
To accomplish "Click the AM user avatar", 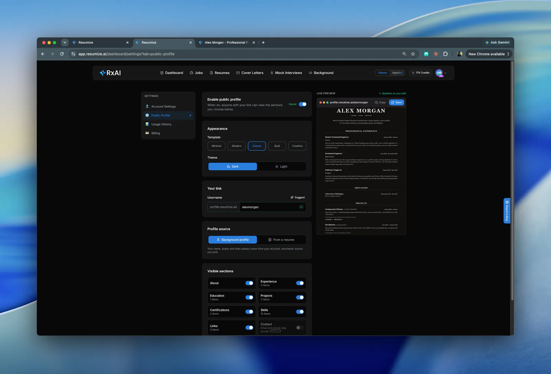I will [439, 73].
